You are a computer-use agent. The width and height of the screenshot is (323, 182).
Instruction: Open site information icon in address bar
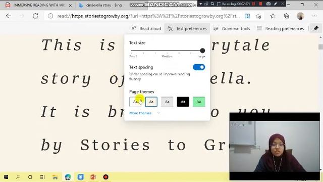[x=50, y=16]
